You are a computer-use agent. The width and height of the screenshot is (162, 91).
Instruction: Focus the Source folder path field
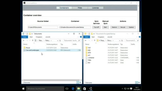pyautogui.click(x=43, y=27)
